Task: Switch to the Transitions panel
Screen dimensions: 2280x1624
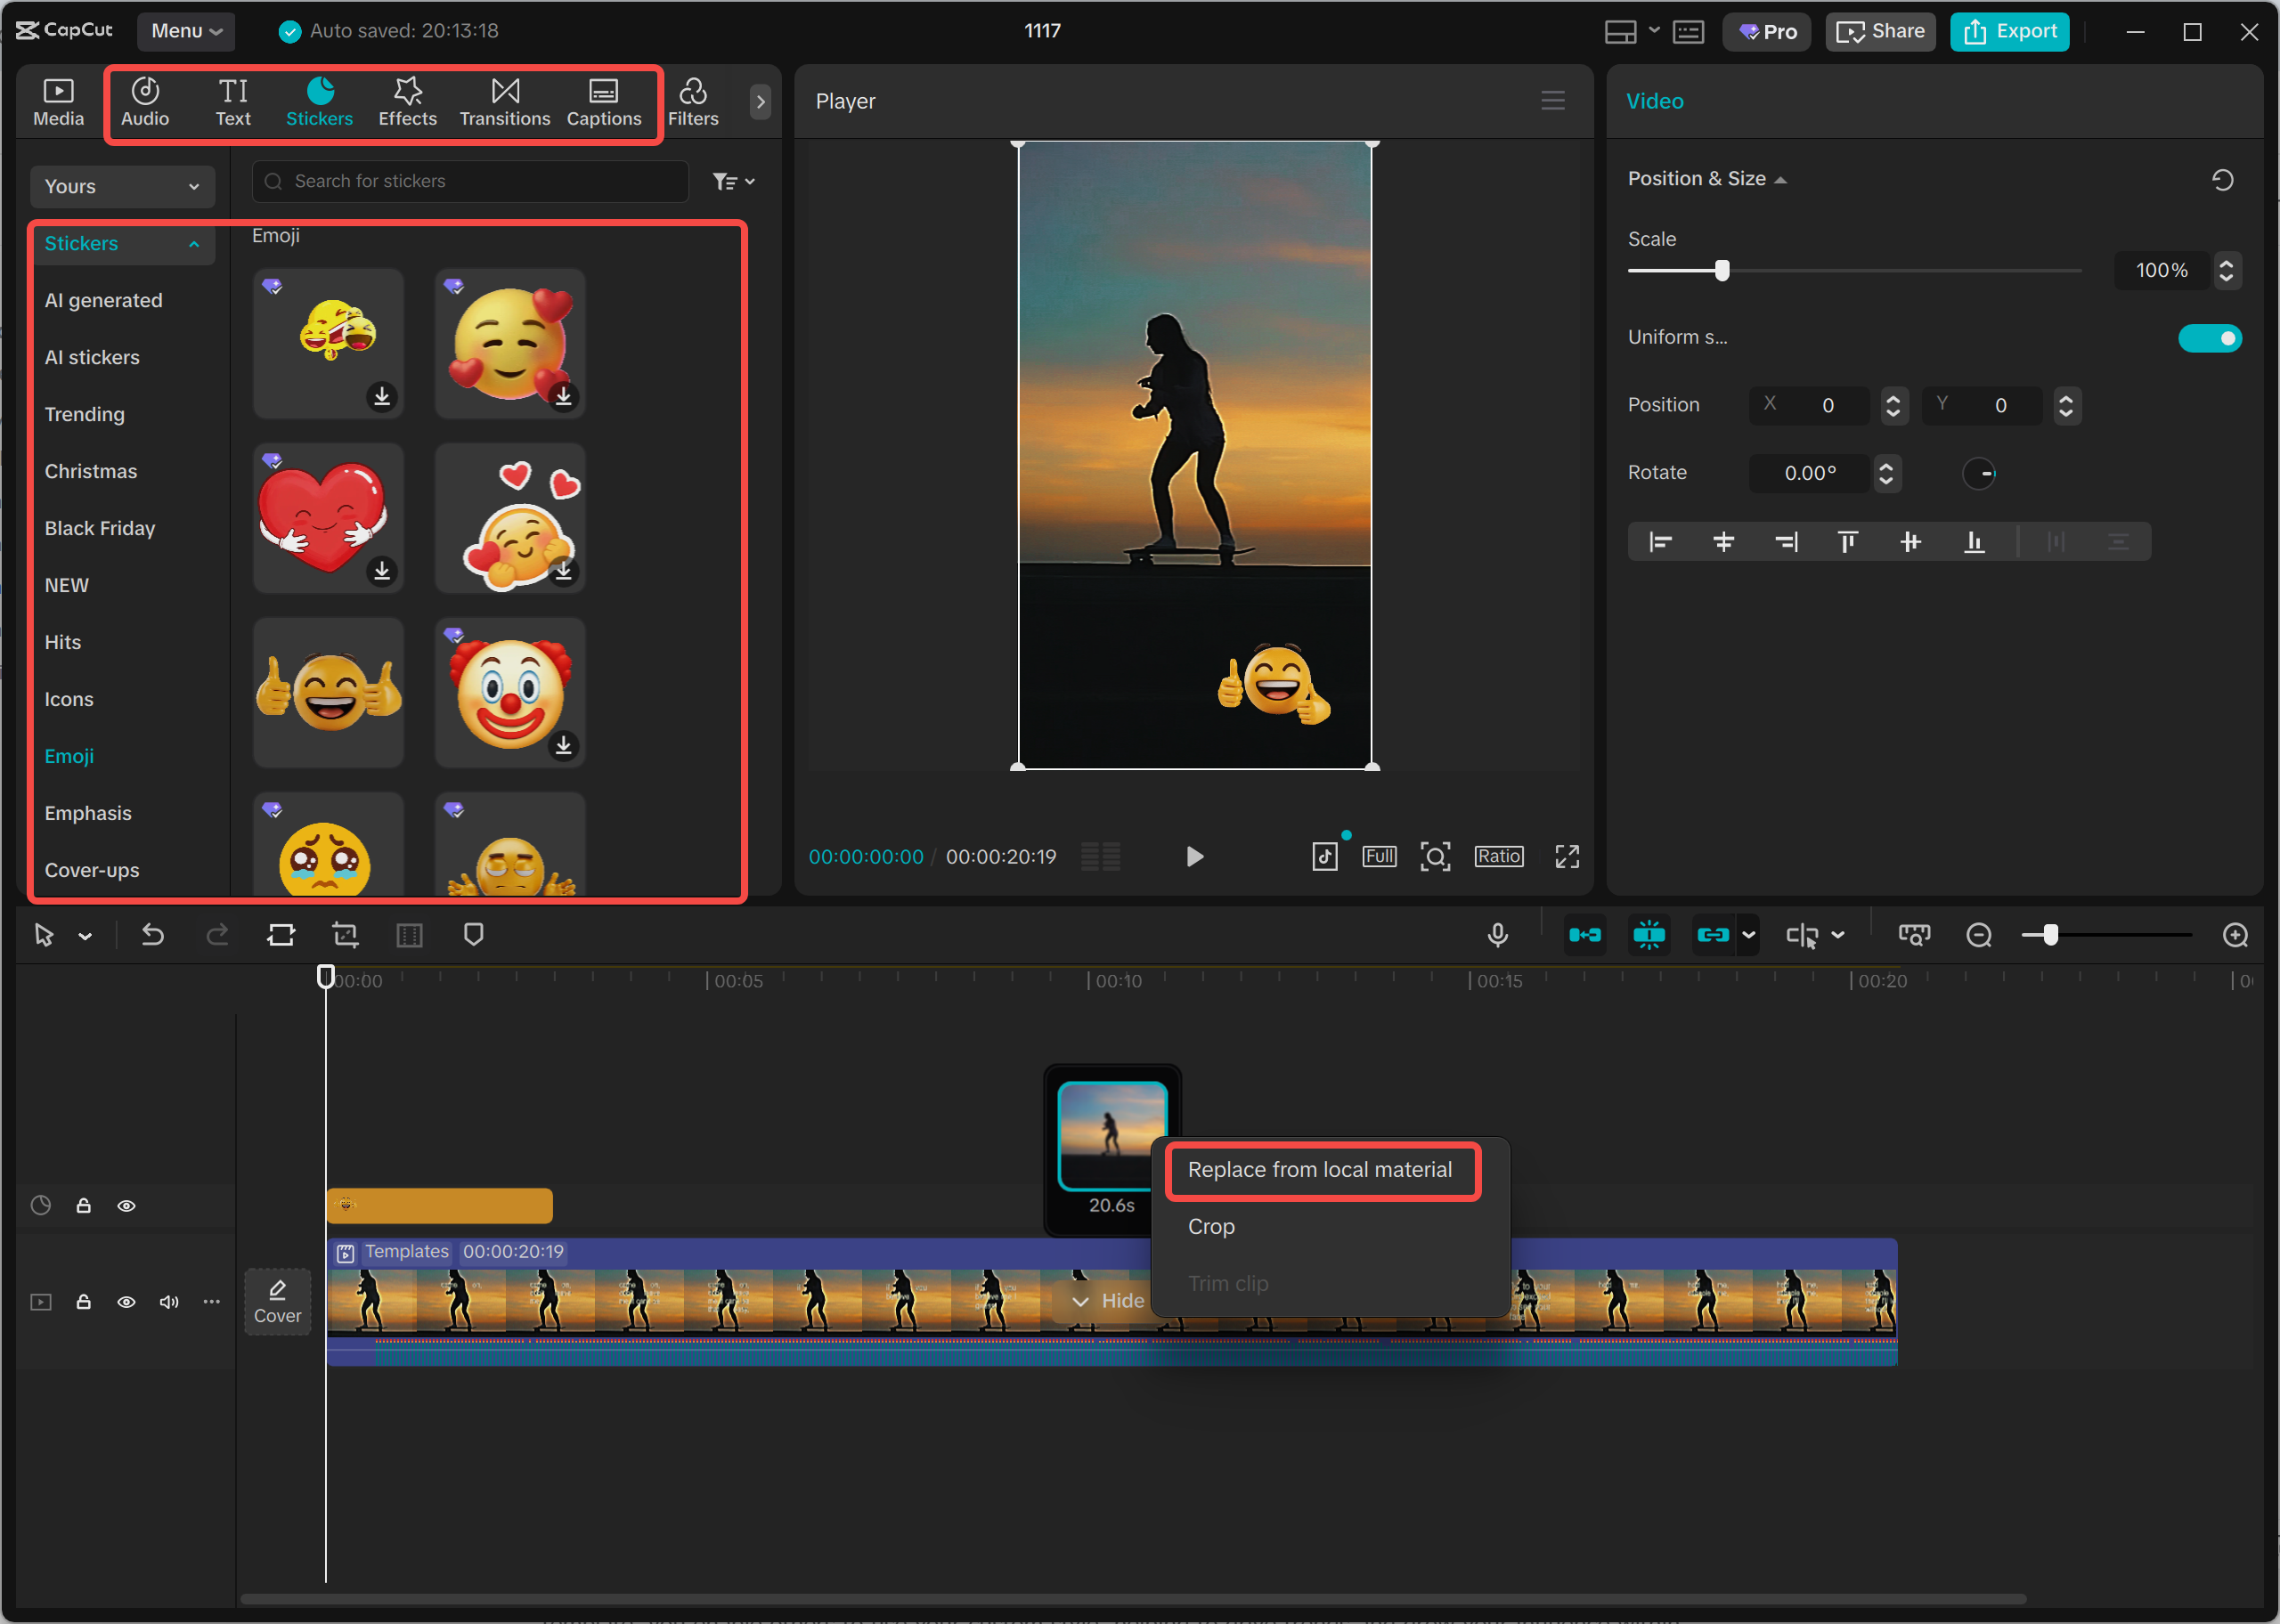Action: pos(505,100)
